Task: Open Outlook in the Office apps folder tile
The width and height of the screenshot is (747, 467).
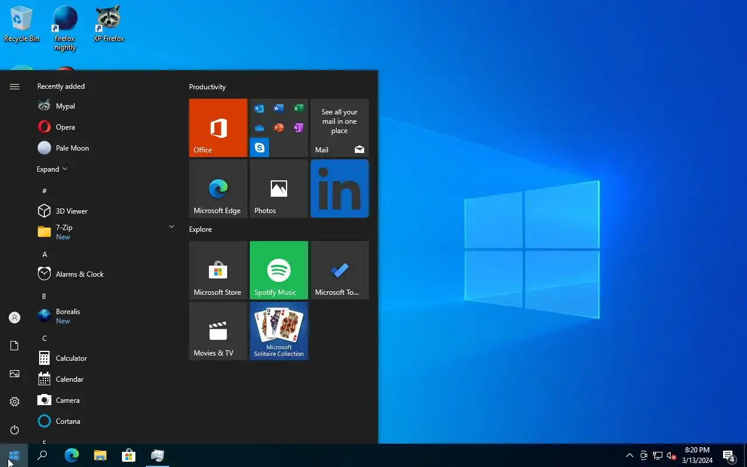Action: click(x=259, y=109)
